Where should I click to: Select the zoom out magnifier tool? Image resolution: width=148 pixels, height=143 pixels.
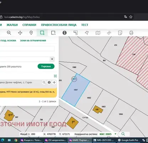tap(9, 33)
